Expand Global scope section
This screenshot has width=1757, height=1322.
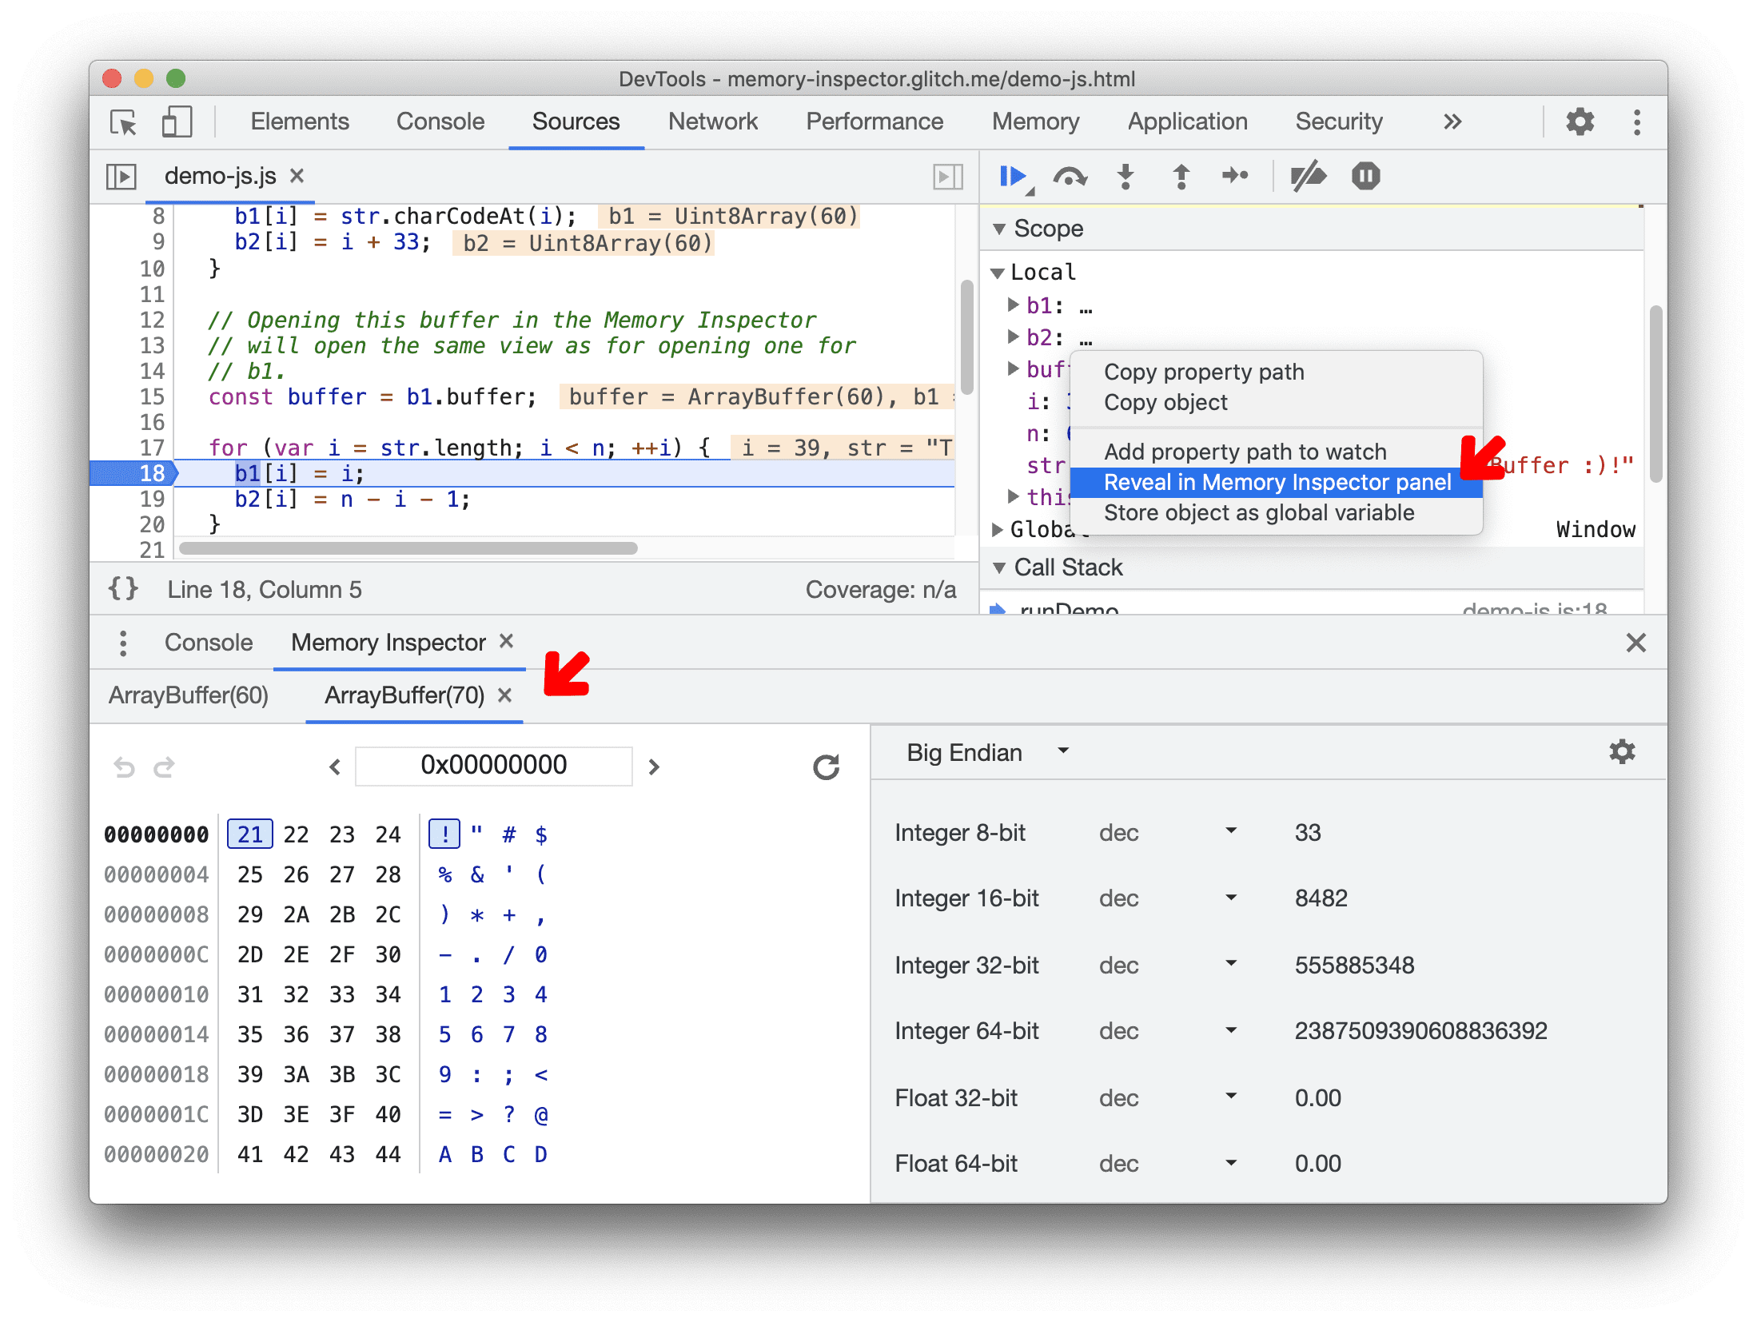point(1004,533)
